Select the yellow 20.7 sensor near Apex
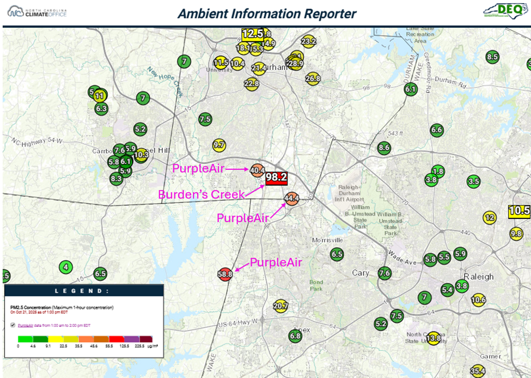 pos(280,306)
